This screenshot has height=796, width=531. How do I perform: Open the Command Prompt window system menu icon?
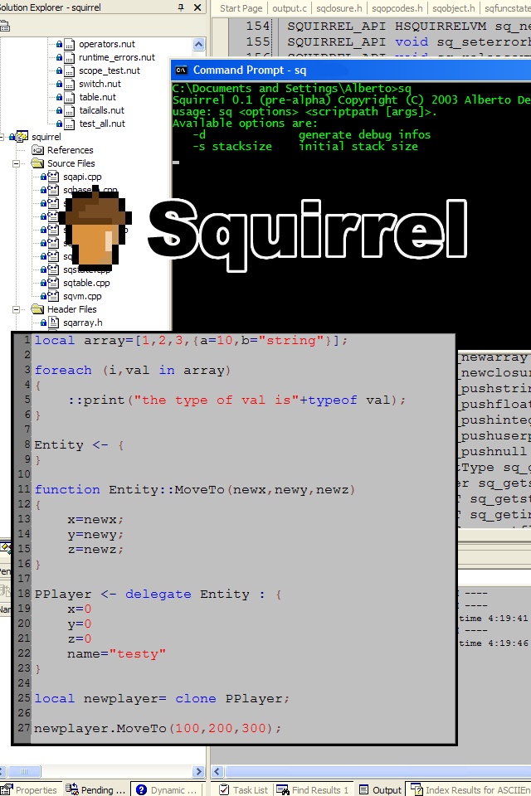(x=181, y=70)
